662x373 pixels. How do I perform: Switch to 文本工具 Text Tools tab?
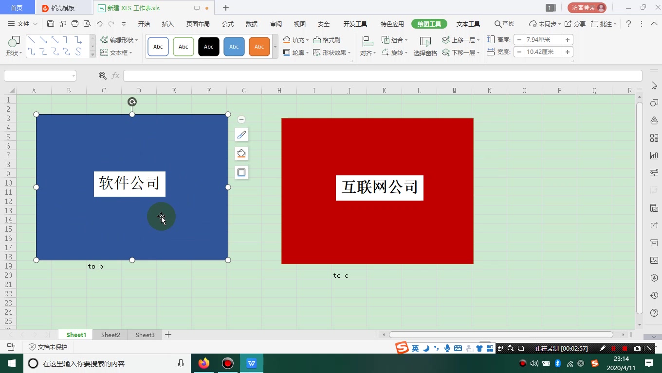468,24
